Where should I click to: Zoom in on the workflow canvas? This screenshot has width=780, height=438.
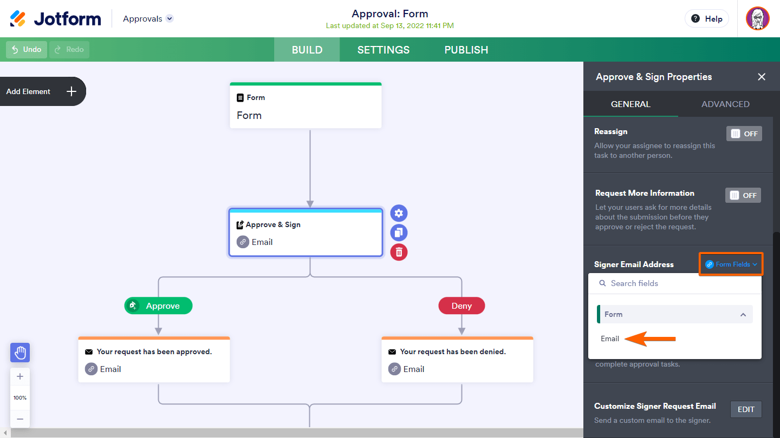[x=20, y=376]
